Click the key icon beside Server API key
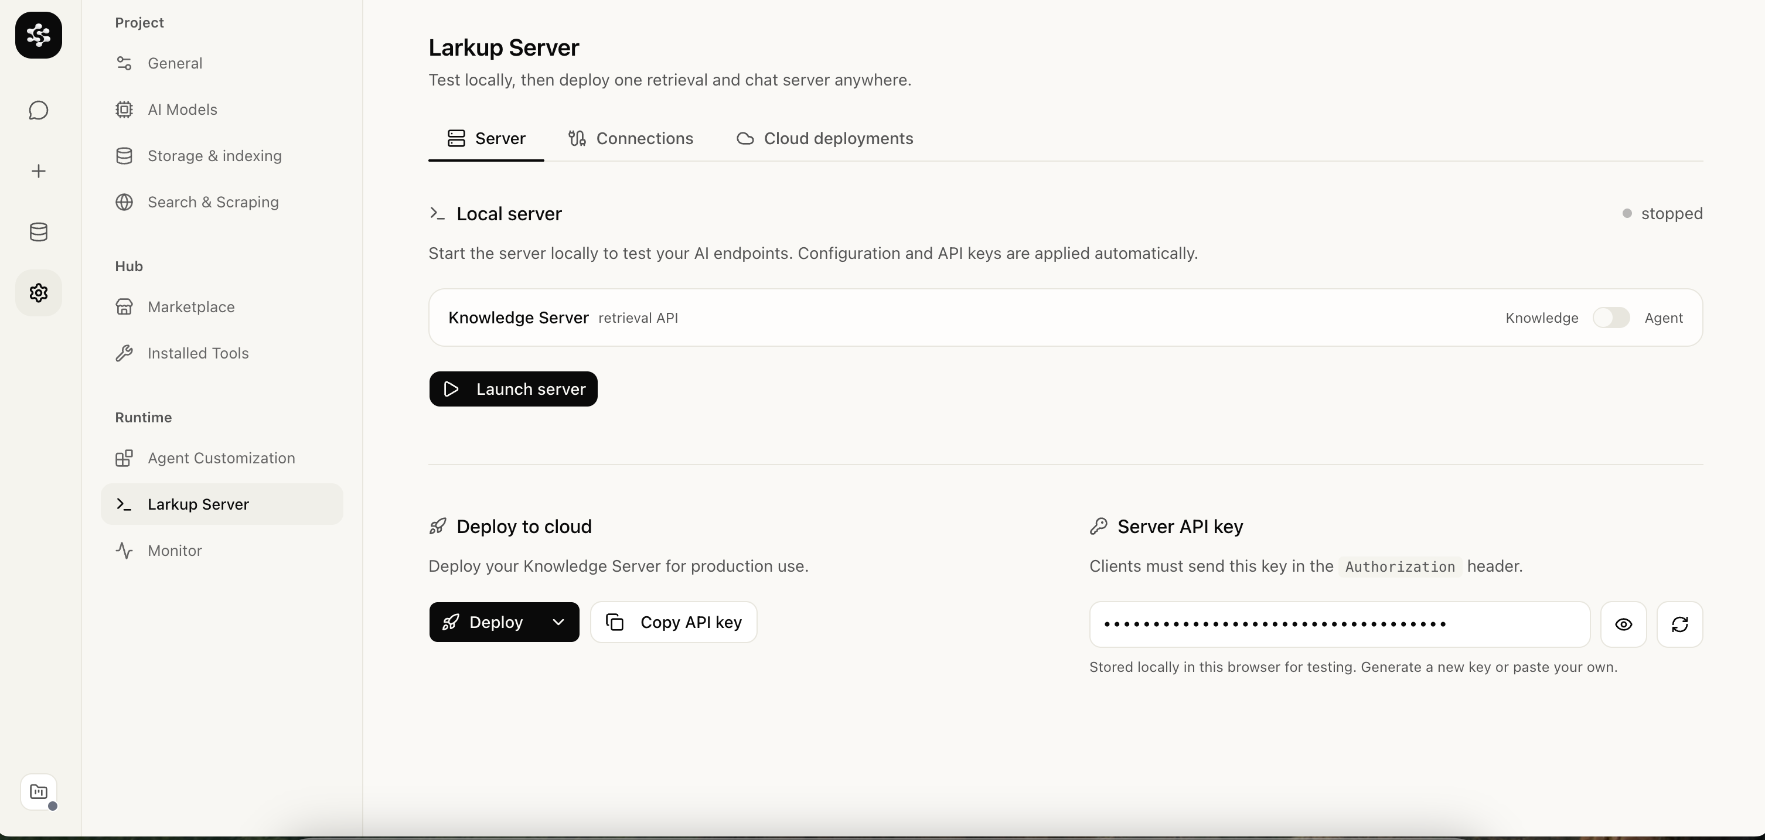Image resolution: width=1765 pixels, height=840 pixels. pyautogui.click(x=1098, y=526)
